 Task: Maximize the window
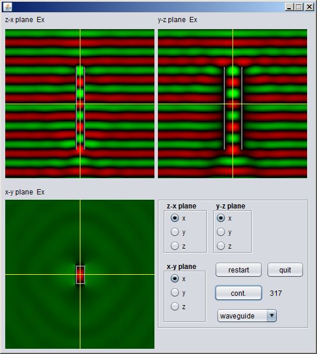point(299,7)
